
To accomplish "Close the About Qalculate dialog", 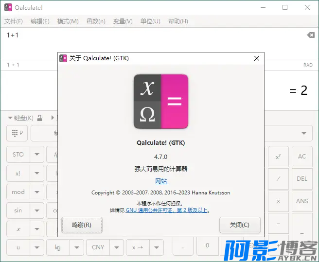I will [x=257, y=58].
